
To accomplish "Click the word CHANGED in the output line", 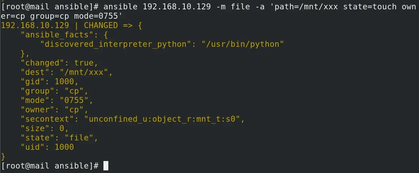I will click(102, 25).
